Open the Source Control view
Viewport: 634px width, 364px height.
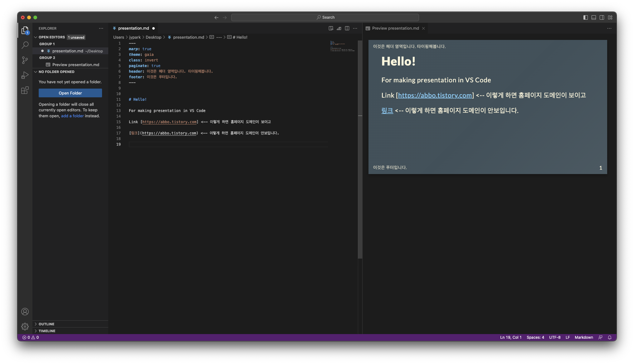click(x=25, y=60)
